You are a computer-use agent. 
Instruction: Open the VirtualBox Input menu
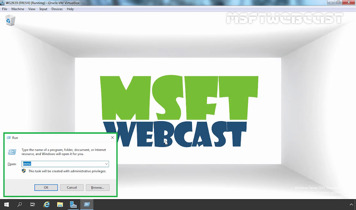click(x=43, y=9)
